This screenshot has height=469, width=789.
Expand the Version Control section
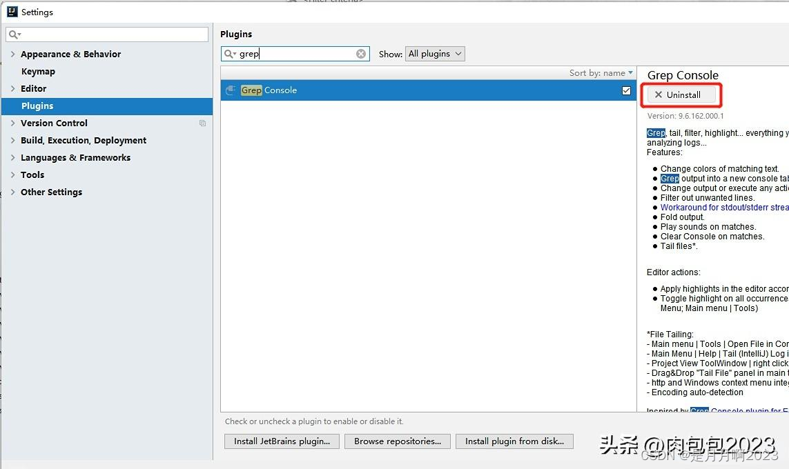click(x=12, y=123)
